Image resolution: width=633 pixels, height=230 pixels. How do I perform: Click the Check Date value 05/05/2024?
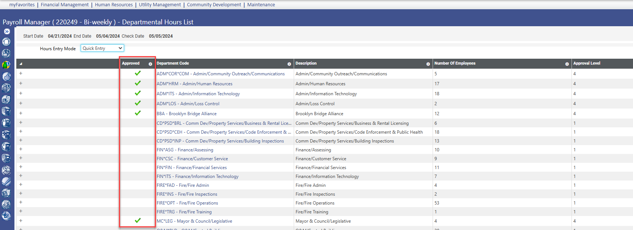161,36
